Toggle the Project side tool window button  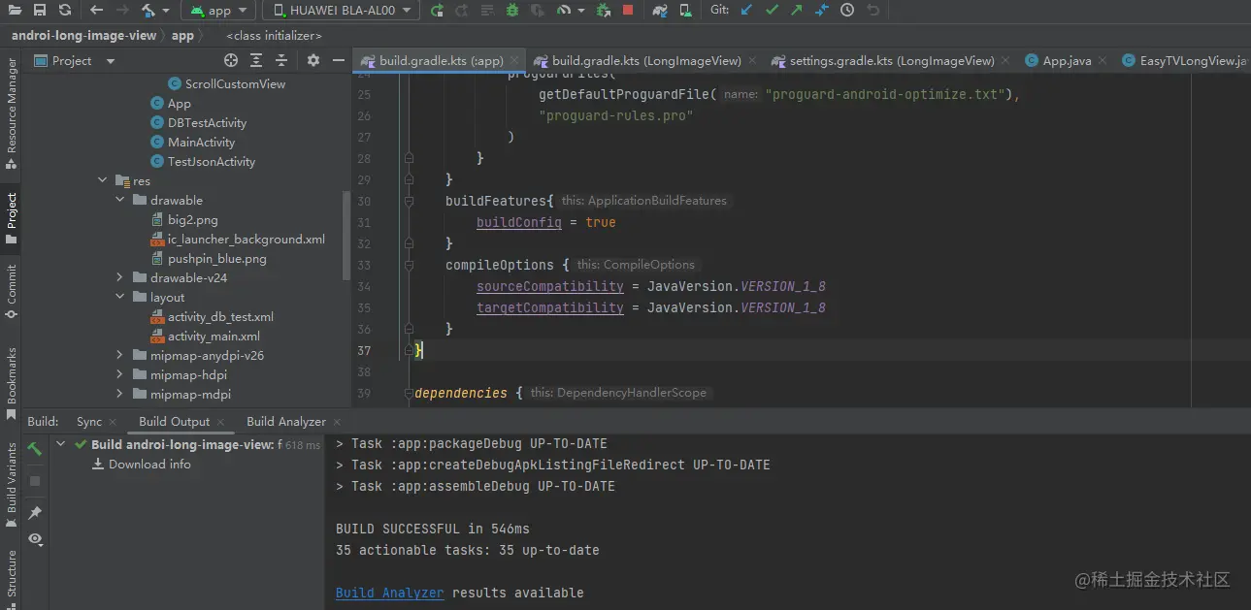(x=12, y=217)
